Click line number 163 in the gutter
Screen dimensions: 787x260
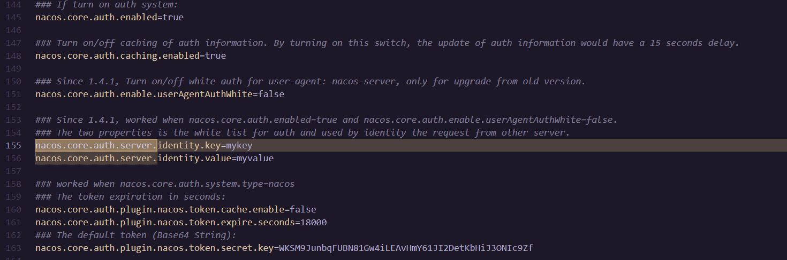14,248
